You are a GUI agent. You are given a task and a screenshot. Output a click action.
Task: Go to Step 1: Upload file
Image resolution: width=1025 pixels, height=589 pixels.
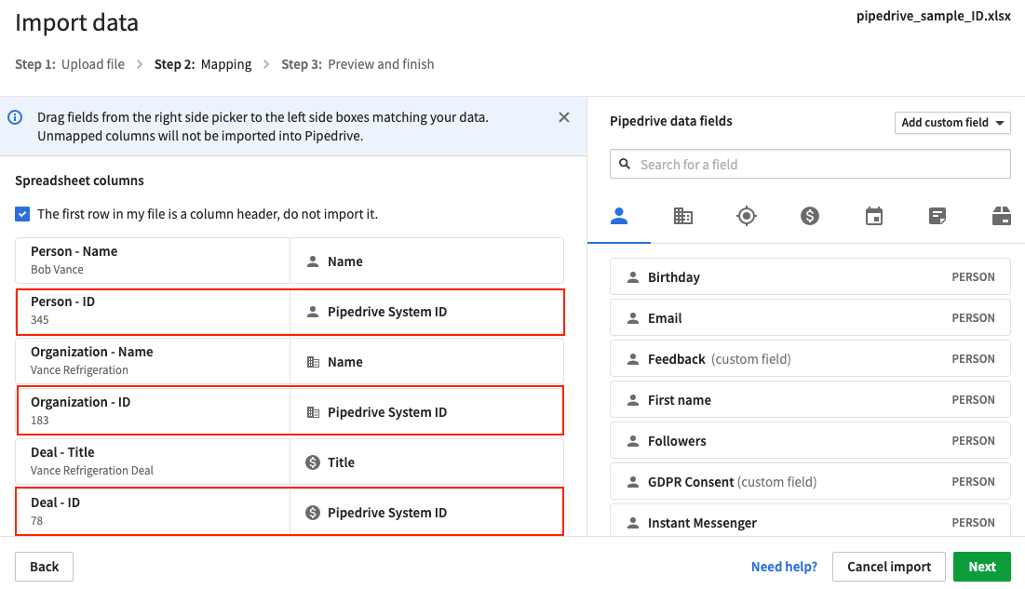(x=70, y=64)
